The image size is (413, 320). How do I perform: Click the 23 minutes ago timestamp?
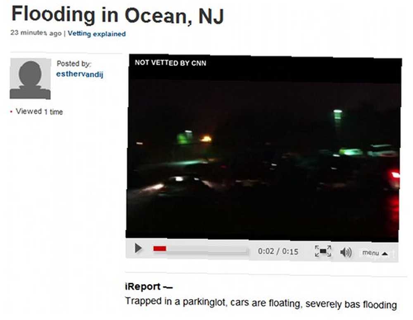(x=36, y=33)
